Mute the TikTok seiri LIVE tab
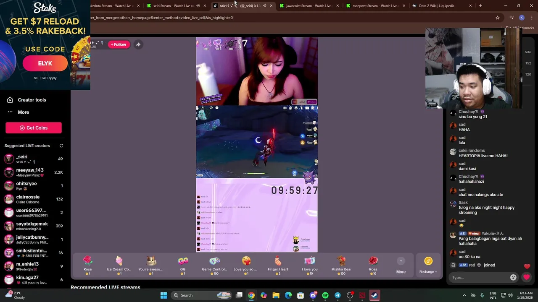538x302 pixels. [264, 6]
